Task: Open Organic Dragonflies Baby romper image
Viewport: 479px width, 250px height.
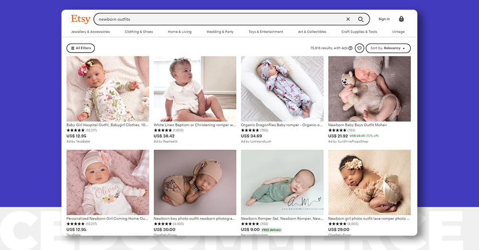Action: pyautogui.click(x=282, y=89)
